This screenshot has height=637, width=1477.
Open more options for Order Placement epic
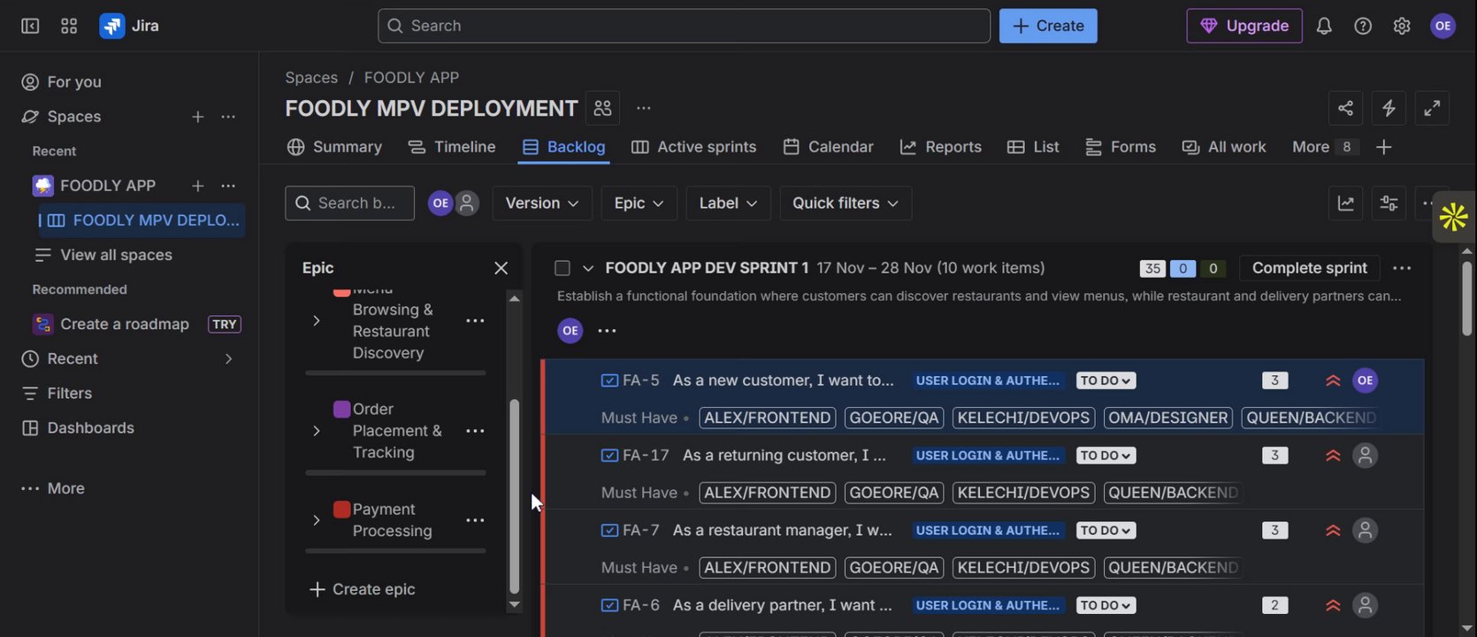tap(475, 431)
